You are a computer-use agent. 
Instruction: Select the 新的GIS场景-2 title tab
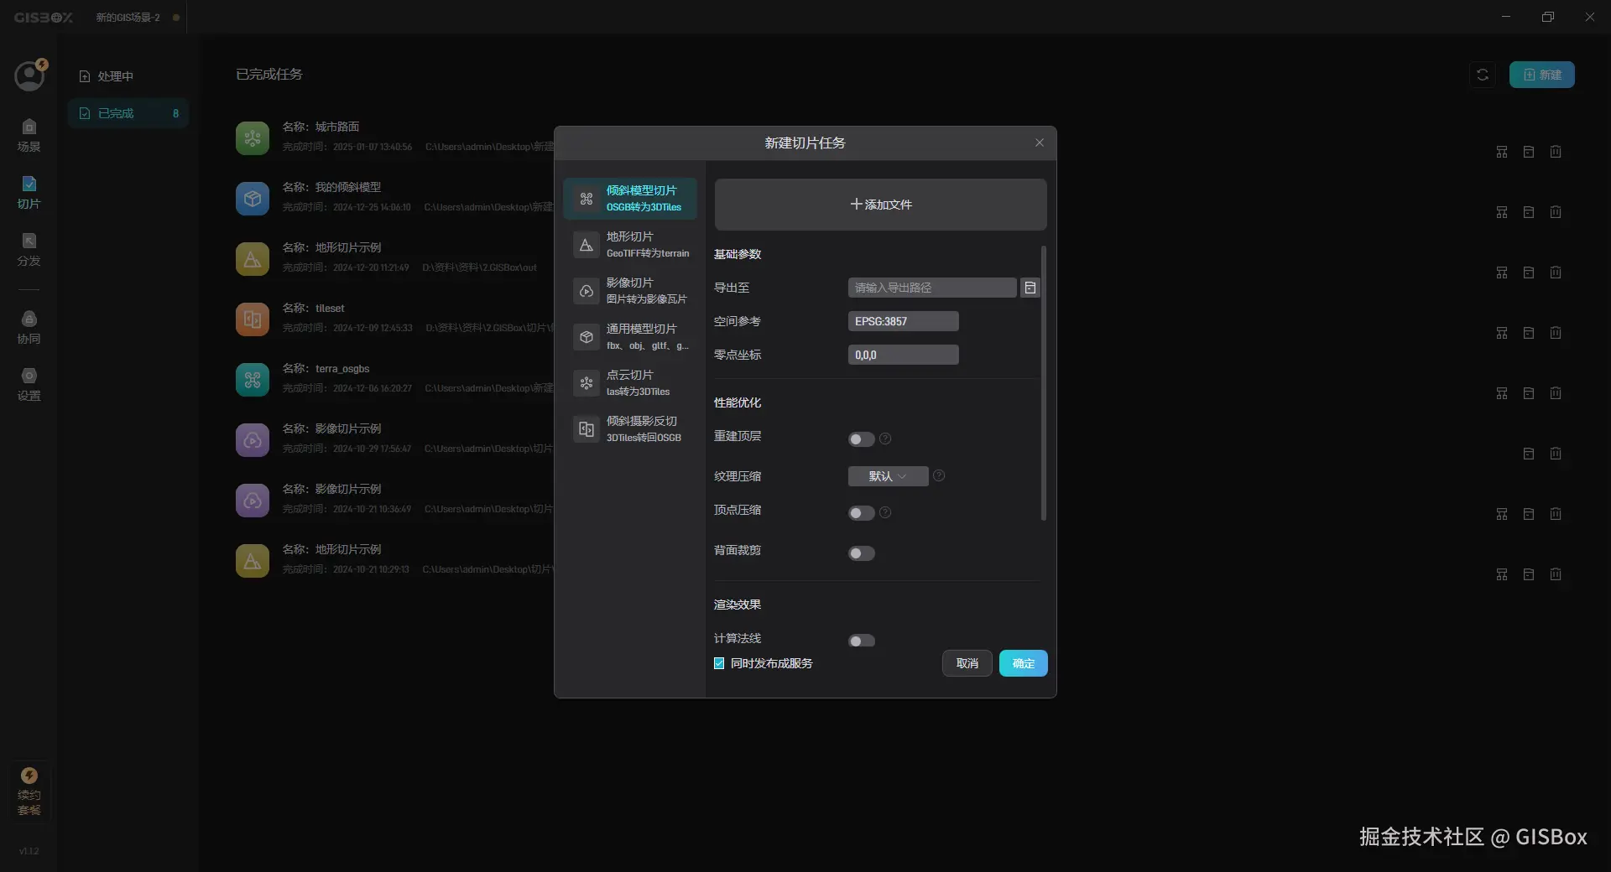pos(128,17)
